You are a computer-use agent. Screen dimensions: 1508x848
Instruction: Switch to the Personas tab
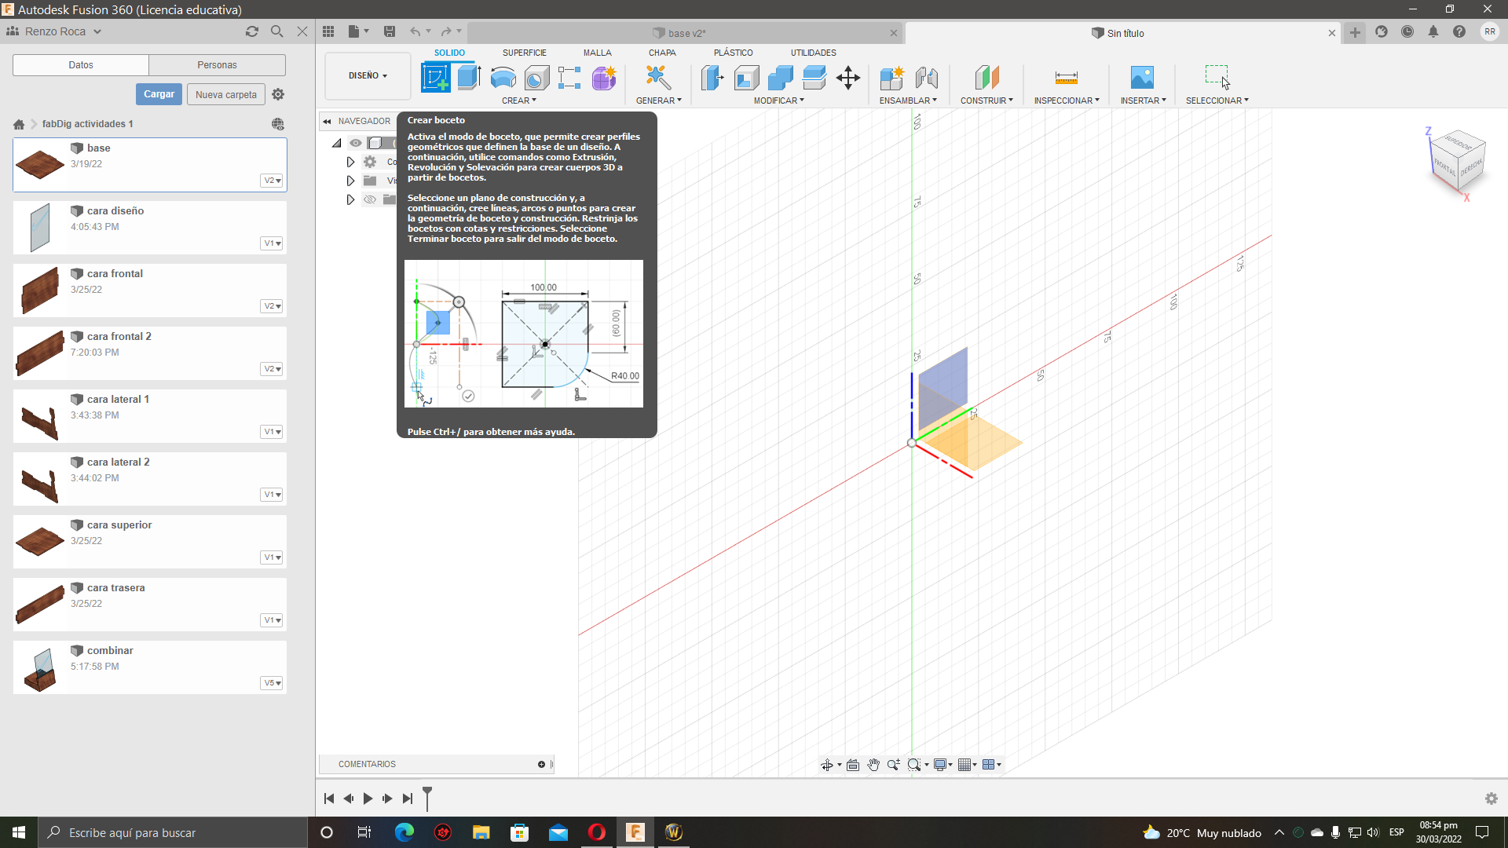tap(217, 65)
